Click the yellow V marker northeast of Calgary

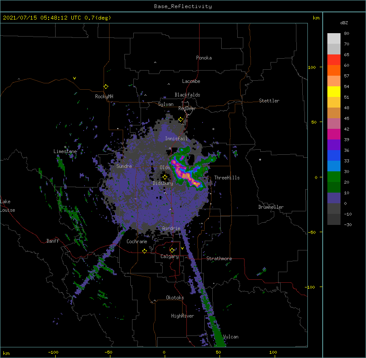[x=182, y=248]
